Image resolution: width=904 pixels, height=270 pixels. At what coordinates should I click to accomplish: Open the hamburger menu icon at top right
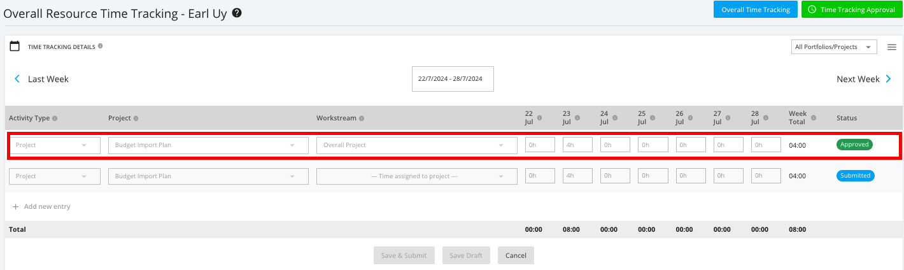[891, 47]
